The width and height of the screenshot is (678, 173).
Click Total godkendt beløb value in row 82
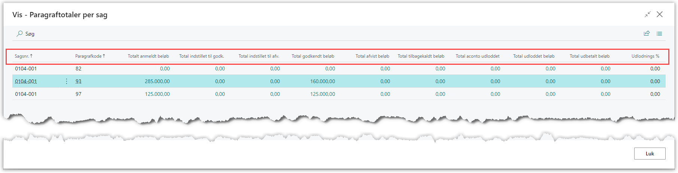[x=330, y=69]
